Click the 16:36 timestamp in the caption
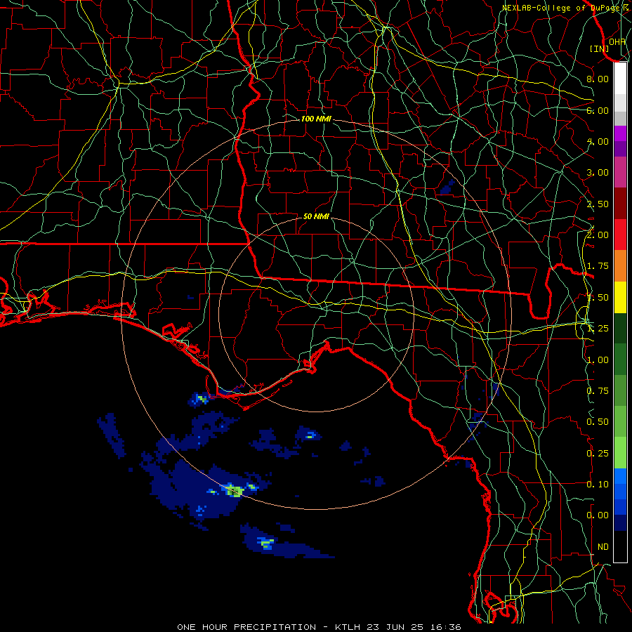Screen dimensions: 632x632 tap(445, 627)
